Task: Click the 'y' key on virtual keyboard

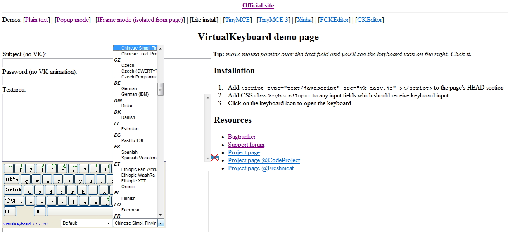Action: [x=79, y=179]
